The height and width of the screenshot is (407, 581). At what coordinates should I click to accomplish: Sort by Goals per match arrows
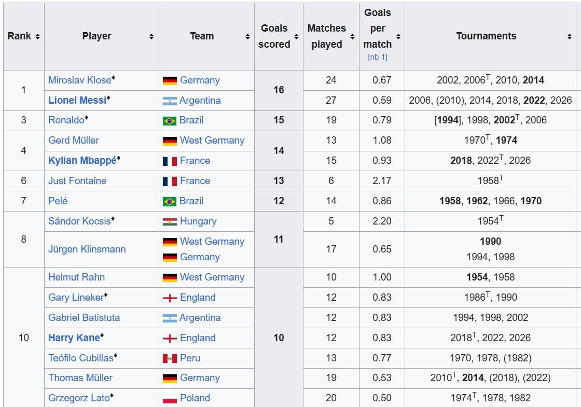point(398,36)
